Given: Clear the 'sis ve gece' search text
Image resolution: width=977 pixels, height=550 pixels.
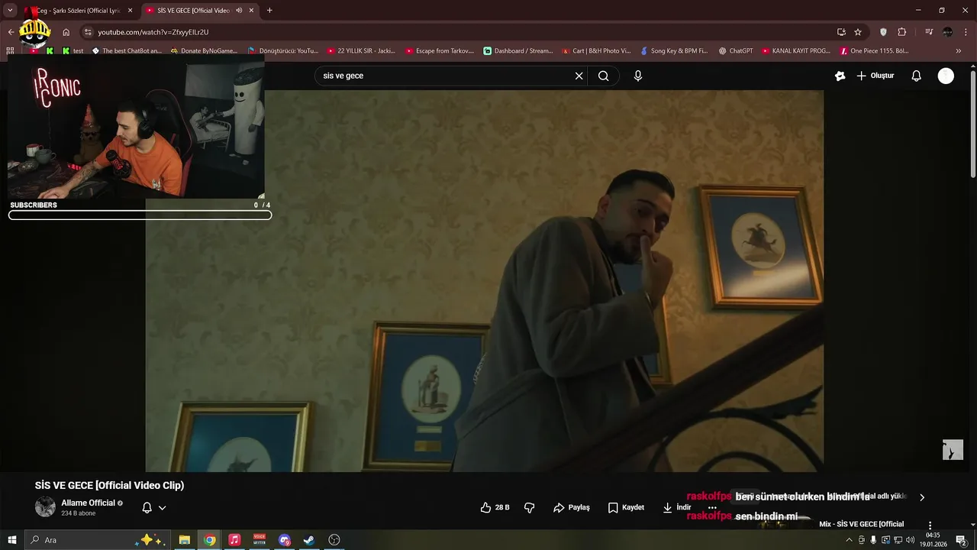Looking at the screenshot, I should (x=579, y=76).
